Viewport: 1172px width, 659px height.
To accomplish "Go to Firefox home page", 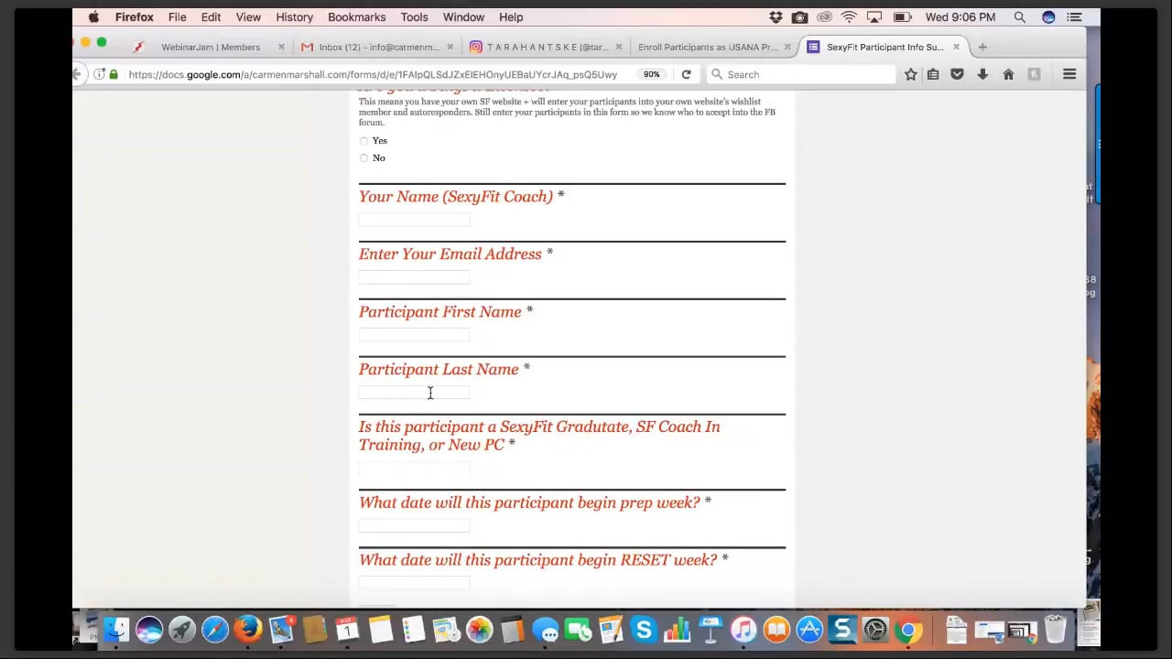I will pos(1008,74).
